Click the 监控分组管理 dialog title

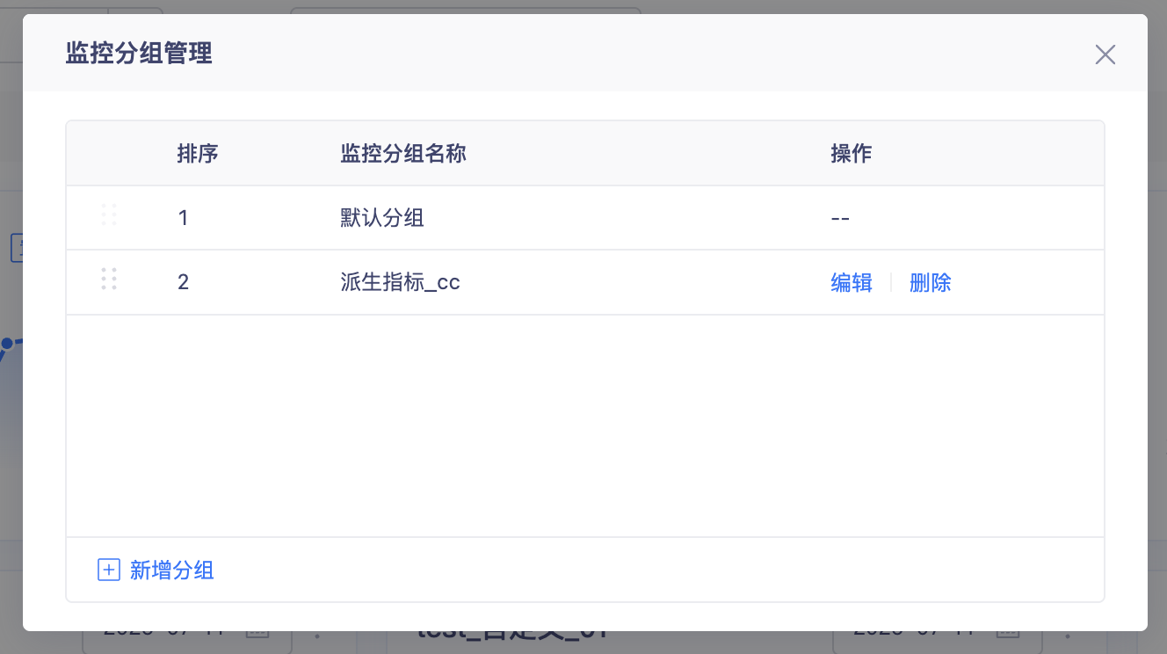point(139,54)
